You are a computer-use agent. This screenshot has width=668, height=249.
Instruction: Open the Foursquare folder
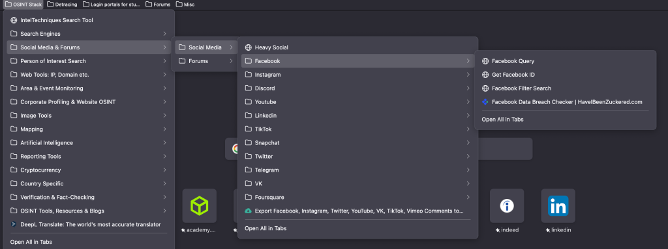click(358, 197)
